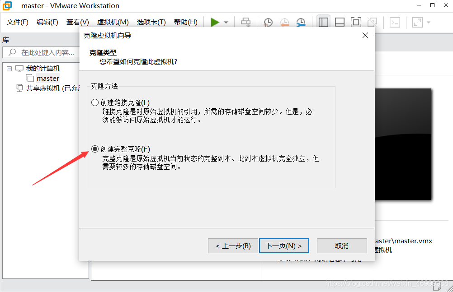Click the 下一页(N) next button
453x292 pixels.
click(x=284, y=246)
